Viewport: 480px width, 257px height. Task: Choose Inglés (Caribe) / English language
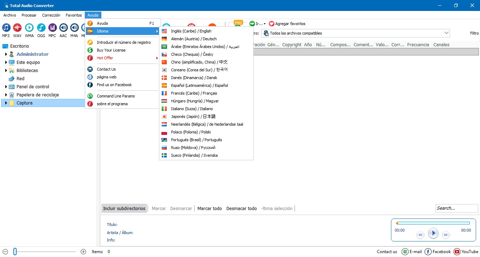(191, 31)
